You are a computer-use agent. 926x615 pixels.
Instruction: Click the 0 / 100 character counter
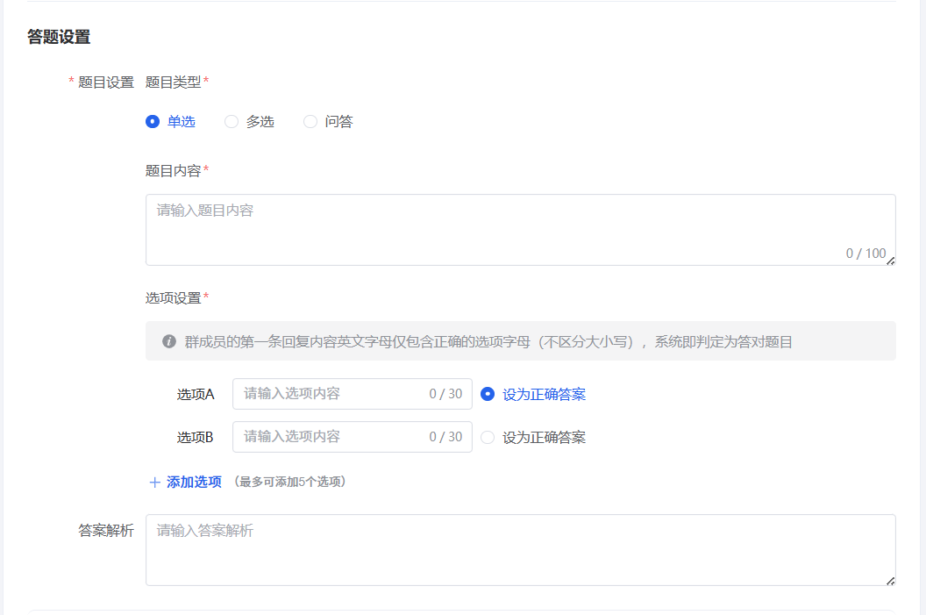pos(865,254)
